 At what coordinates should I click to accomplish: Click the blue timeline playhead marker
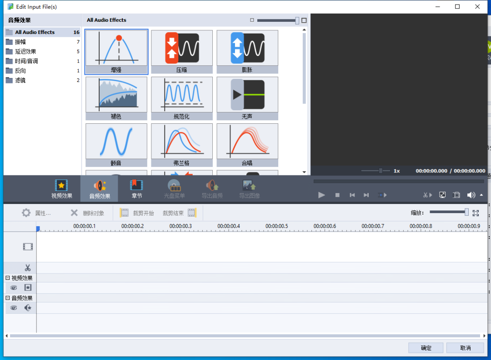[x=38, y=229]
